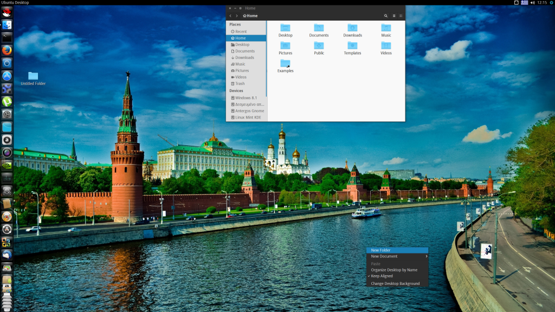
Task: Open the Downloads folder icon in the Home view
Action: click(352, 28)
